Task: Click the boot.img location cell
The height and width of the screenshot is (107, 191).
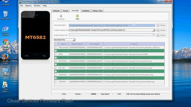Action: pyautogui.click(x=134, y=61)
